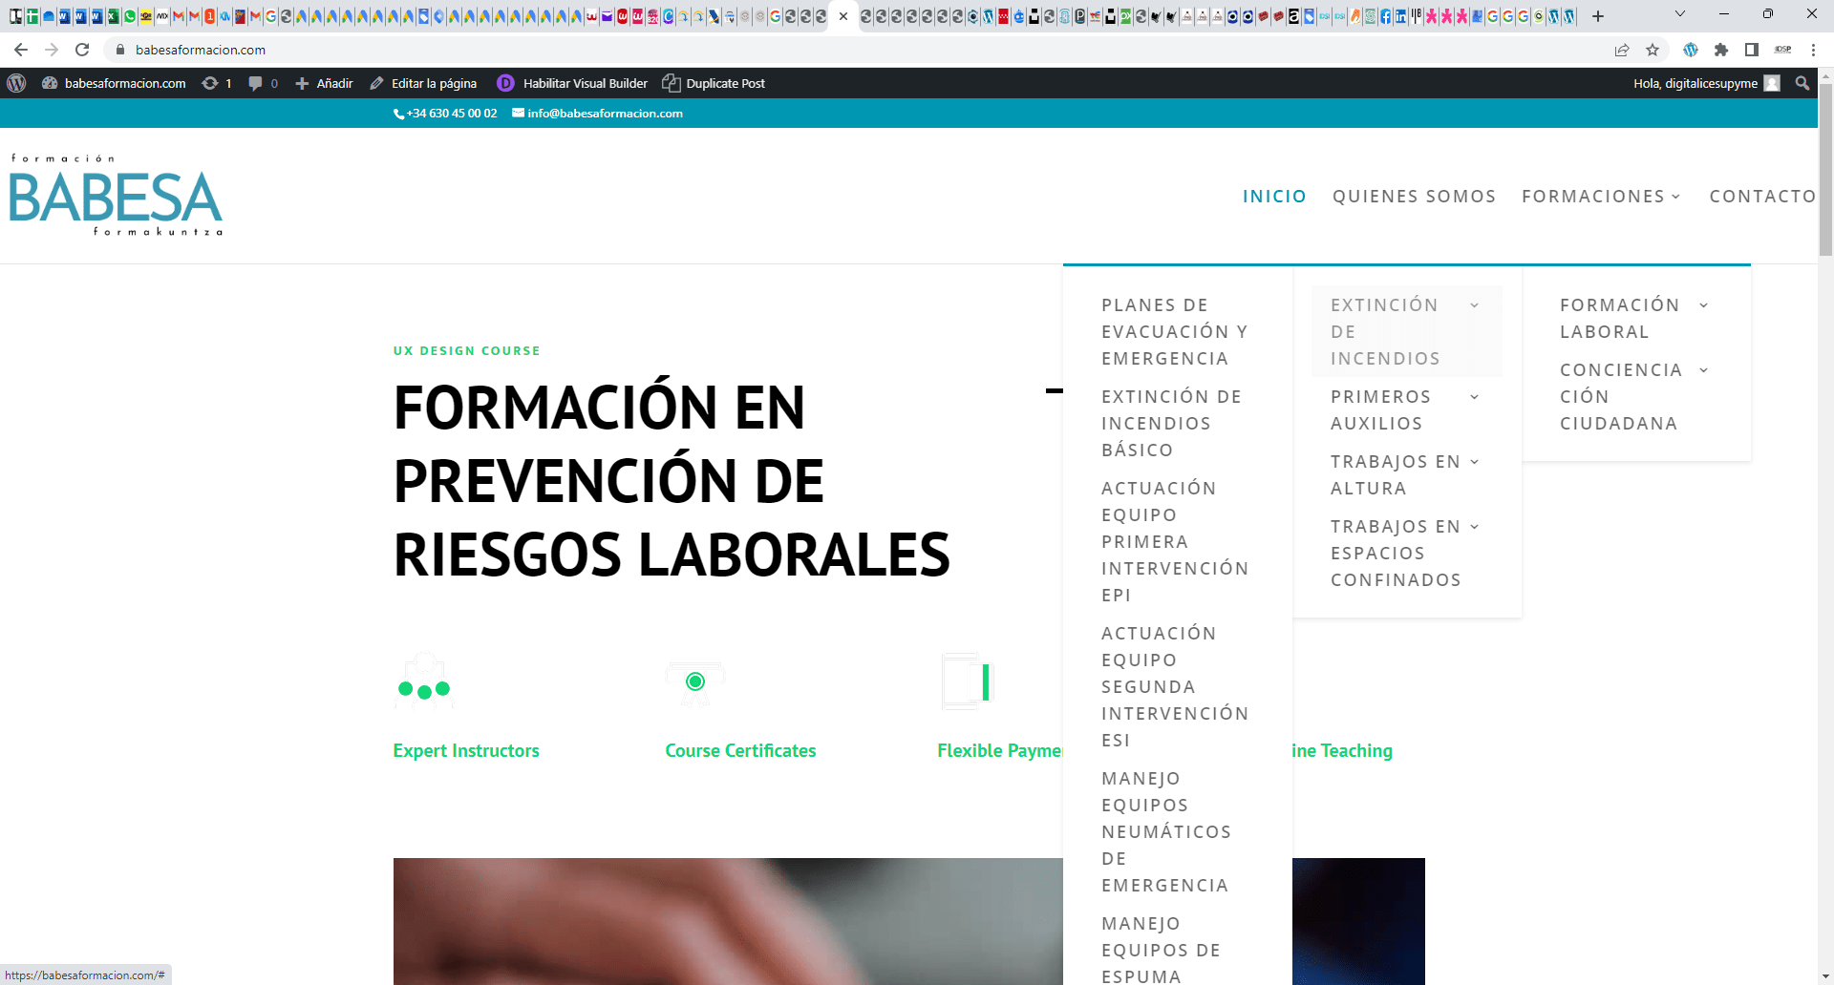This screenshot has height=985, width=1834.
Task: Expand CONCIENCIACIÓN CIUDADANA submenu
Action: pos(1635,396)
